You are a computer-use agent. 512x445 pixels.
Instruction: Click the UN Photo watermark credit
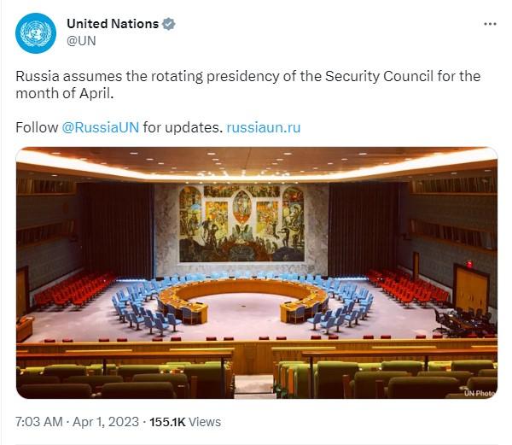coord(480,393)
